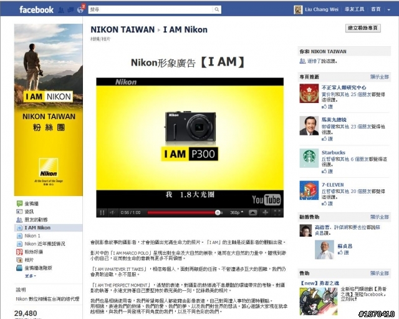Open Nikon recent awards sidebar tab
This screenshot has width=399, height=319.
point(44,244)
